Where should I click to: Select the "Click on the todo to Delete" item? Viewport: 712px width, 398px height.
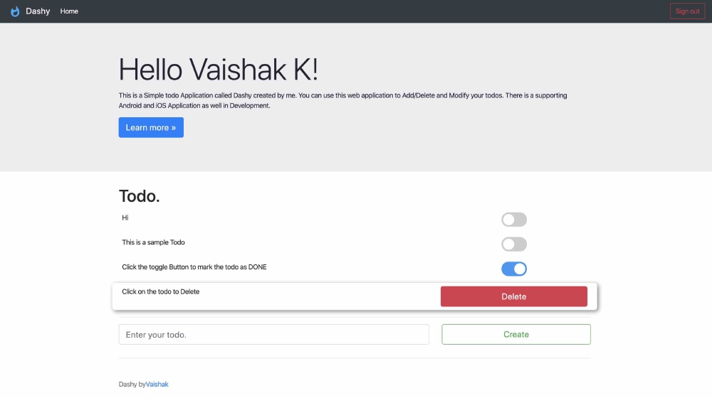coord(161,291)
